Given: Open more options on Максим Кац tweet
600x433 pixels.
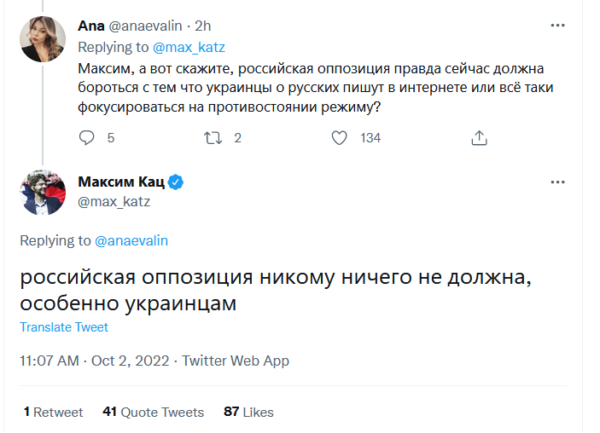Looking at the screenshot, I should [x=557, y=182].
